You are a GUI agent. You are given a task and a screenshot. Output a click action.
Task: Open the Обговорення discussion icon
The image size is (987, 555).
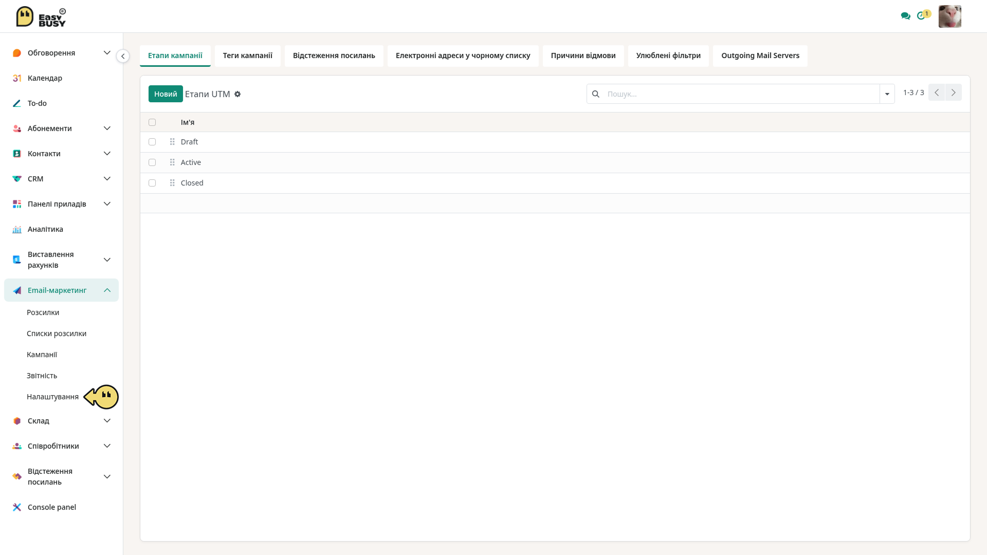17,53
